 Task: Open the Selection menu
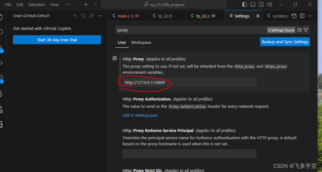(x=37, y=4)
